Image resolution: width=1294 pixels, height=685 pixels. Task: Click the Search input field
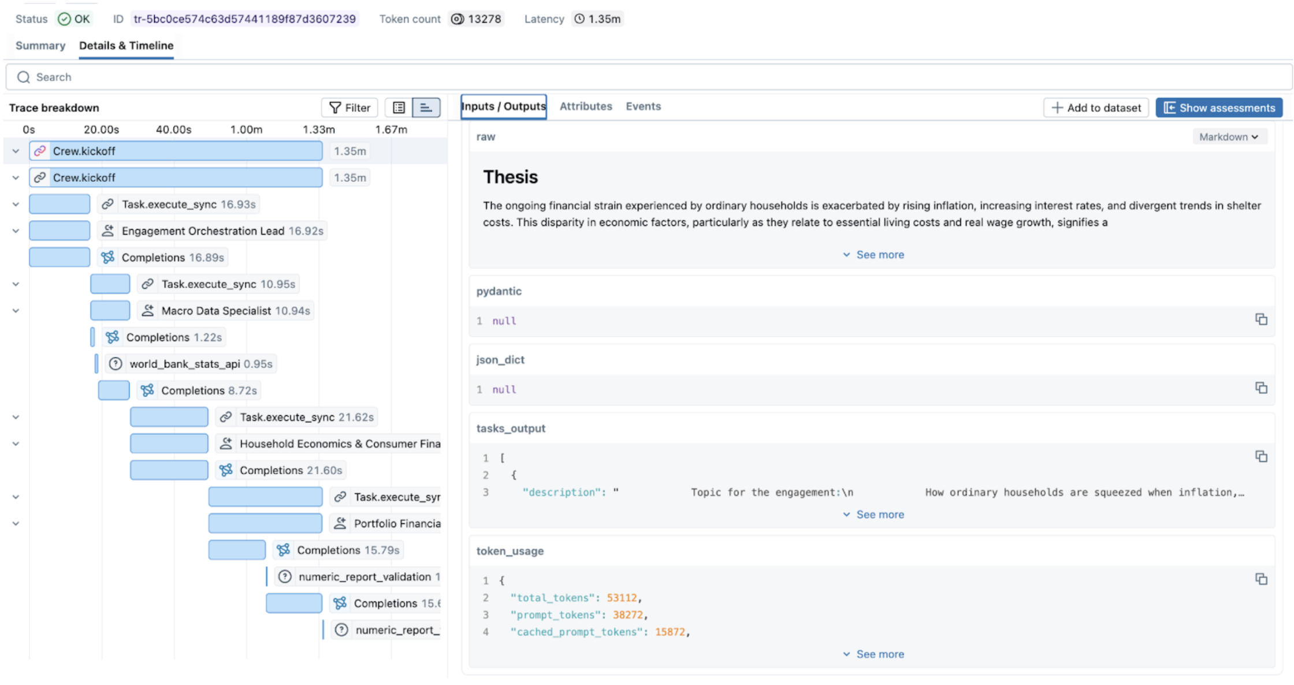tap(649, 77)
